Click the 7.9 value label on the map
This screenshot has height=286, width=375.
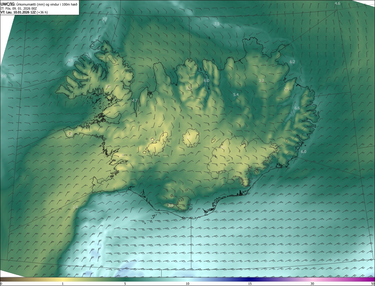(x=70, y=61)
